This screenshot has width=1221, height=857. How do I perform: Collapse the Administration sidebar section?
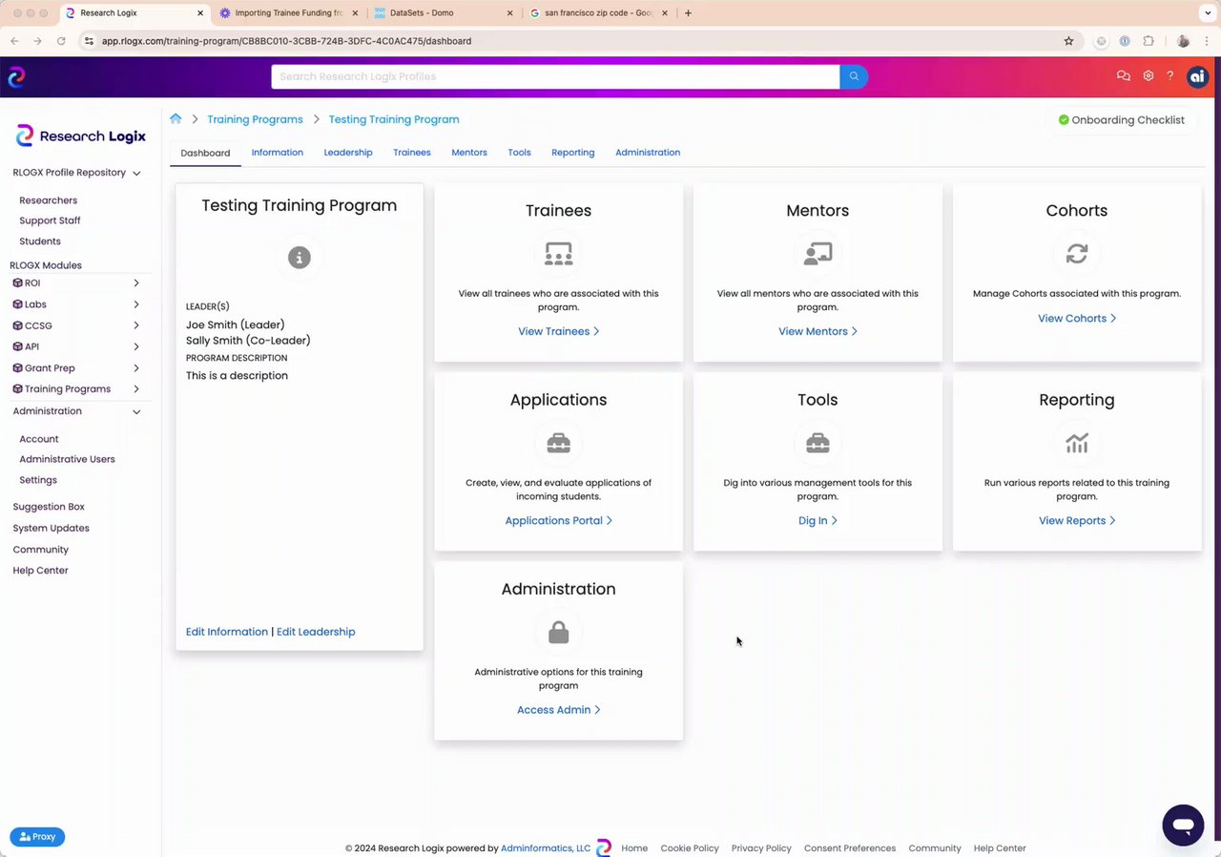click(136, 412)
